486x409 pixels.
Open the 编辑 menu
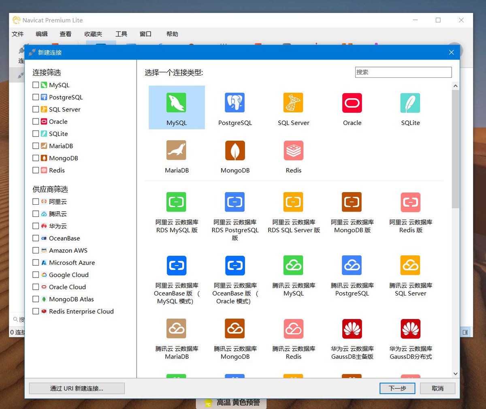42,34
